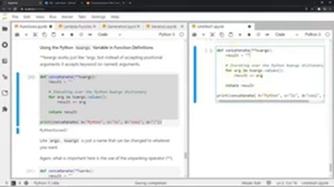Image resolution: width=334 pixels, height=187 pixels.
Task: Open the Tabs menu
Action: (82, 17)
